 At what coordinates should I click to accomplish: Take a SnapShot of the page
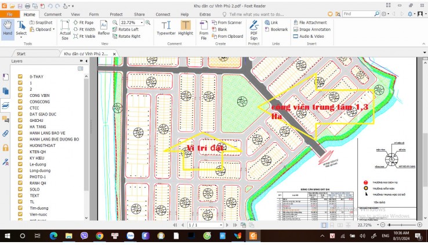[x=41, y=23]
